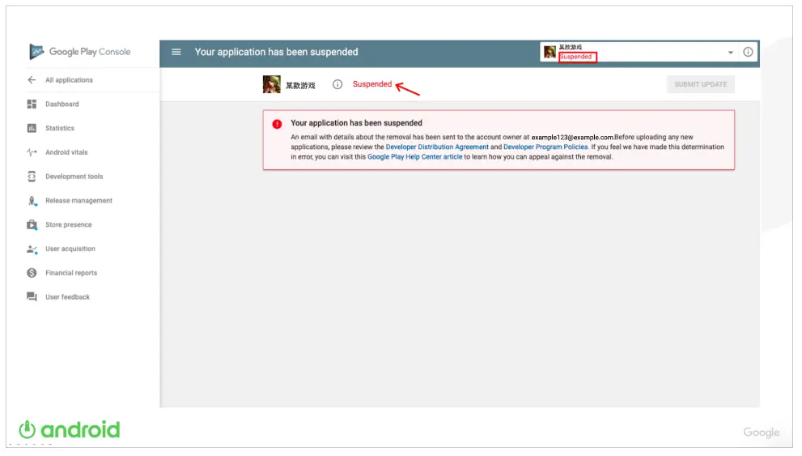Go to User feedback section
This screenshot has width=802, height=456.
click(x=67, y=296)
